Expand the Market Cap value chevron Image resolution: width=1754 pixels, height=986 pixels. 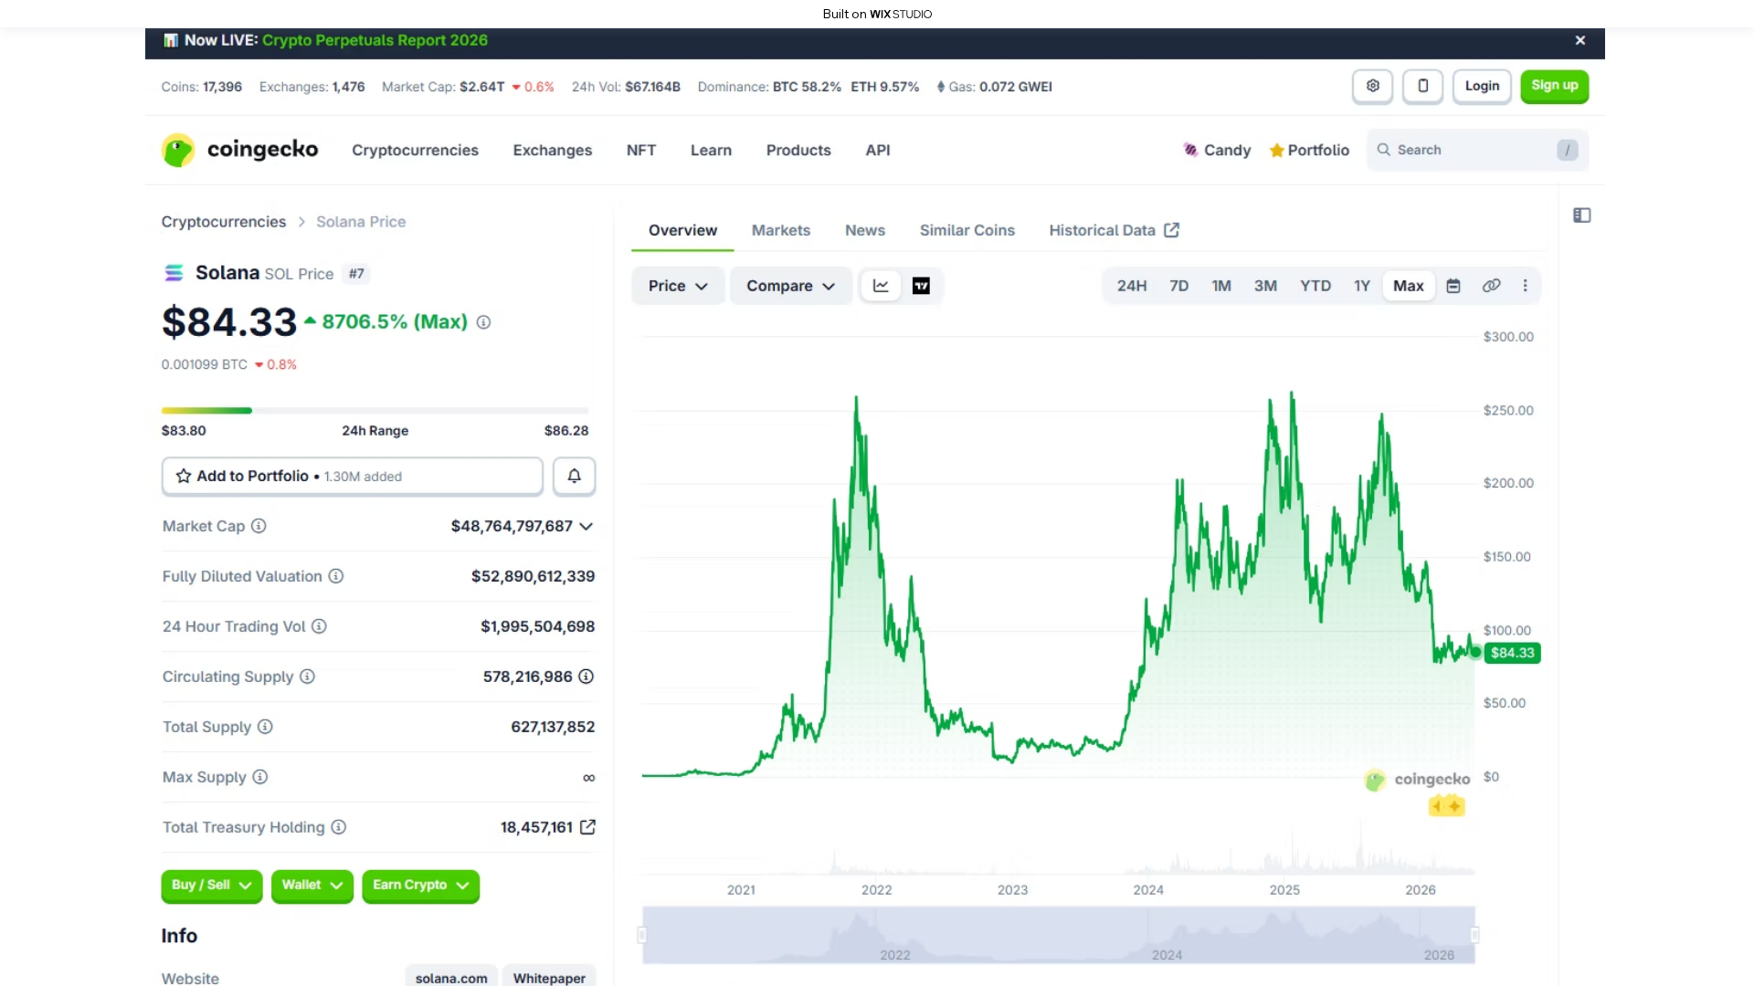click(586, 527)
